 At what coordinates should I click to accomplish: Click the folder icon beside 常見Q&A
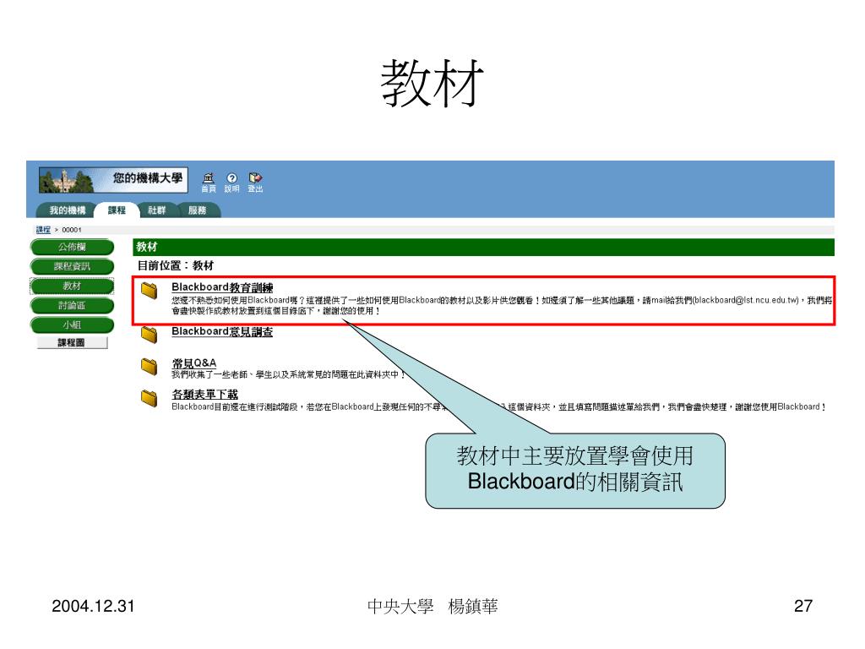pos(149,366)
